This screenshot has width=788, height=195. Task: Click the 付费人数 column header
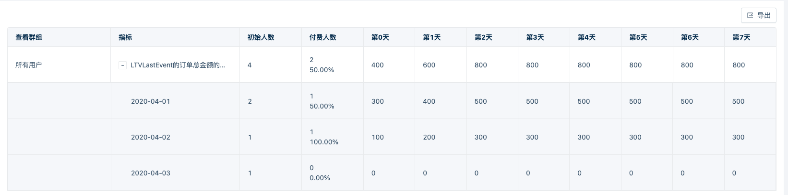click(322, 37)
